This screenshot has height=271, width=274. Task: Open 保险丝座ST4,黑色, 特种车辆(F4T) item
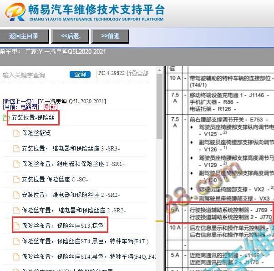point(85,241)
